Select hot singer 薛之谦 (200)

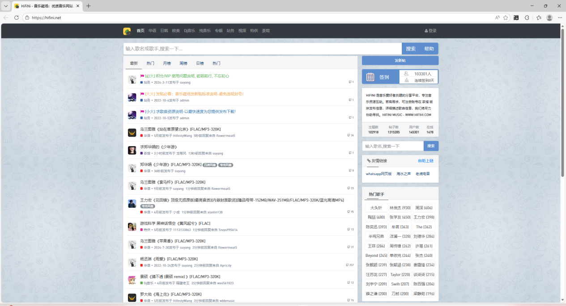[x=376, y=293]
